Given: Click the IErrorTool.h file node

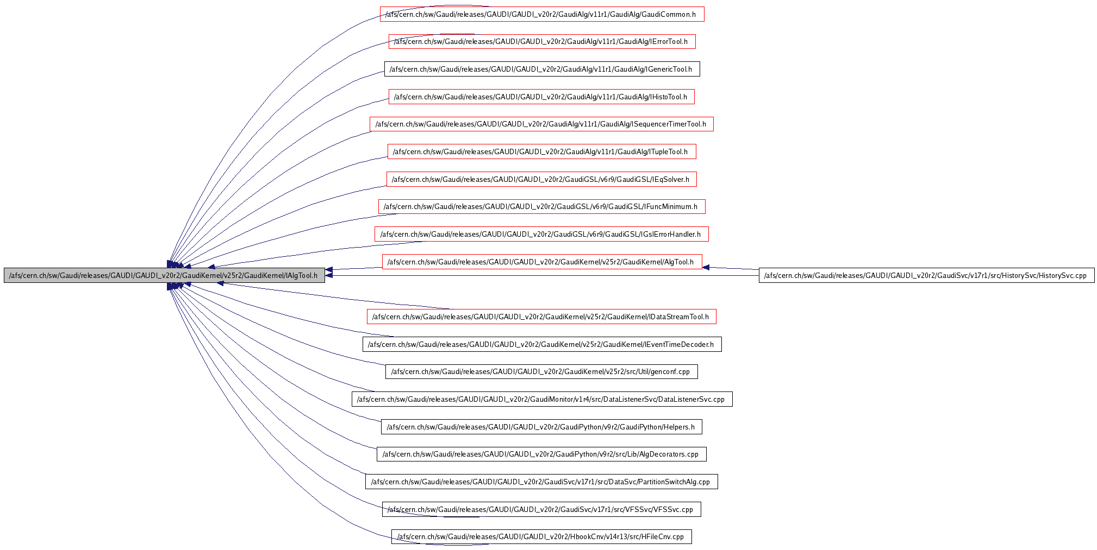Looking at the screenshot, I should pos(541,42).
